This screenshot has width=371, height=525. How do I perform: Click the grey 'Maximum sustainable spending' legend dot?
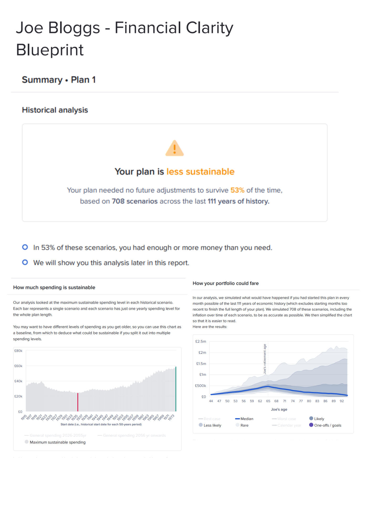(x=26, y=442)
